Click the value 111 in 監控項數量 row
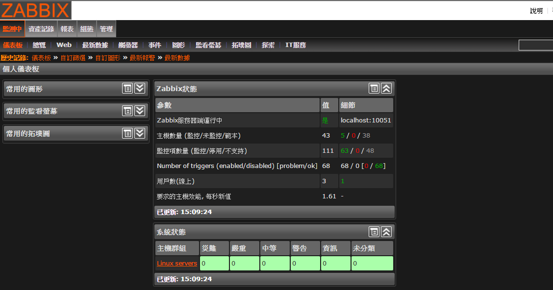Image resolution: width=553 pixels, height=290 pixels. coord(327,151)
